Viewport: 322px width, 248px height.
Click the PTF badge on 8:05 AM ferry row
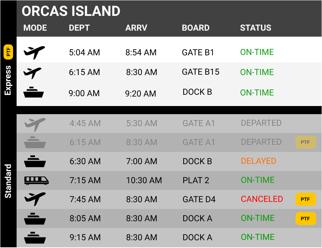[x=305, y=218]
